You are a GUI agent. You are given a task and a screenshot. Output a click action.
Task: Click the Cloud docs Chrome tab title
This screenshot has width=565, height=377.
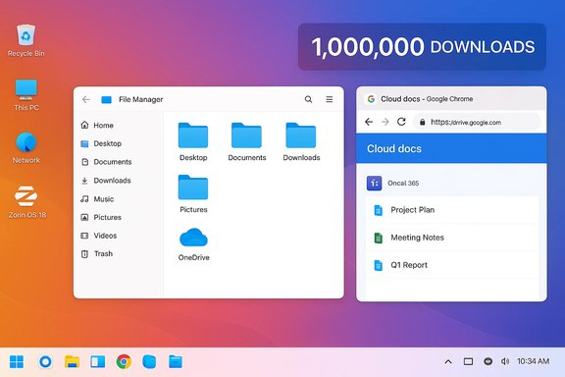click(427, 99)
